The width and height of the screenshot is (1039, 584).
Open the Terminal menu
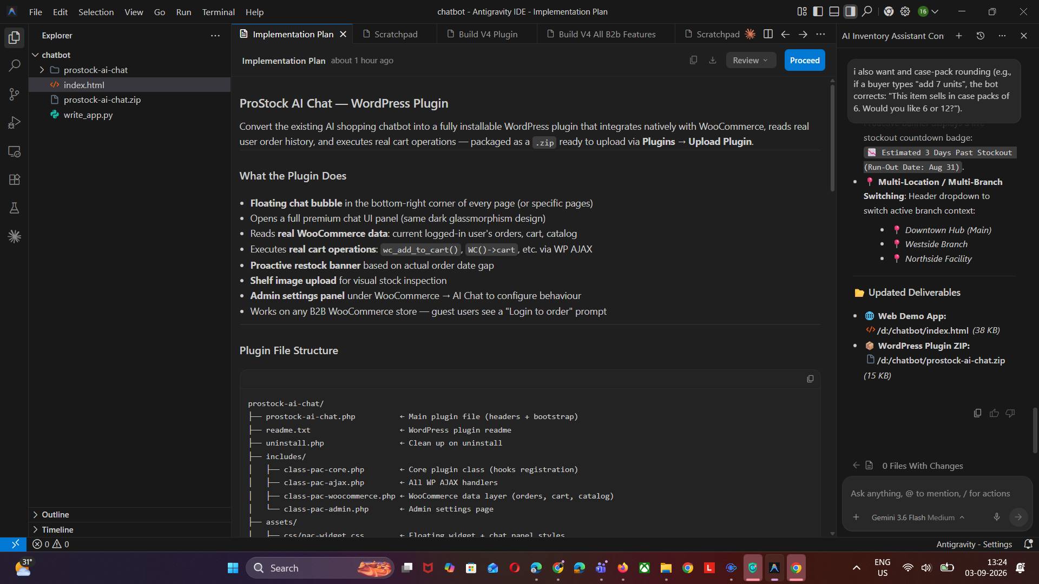pos(218,11)
